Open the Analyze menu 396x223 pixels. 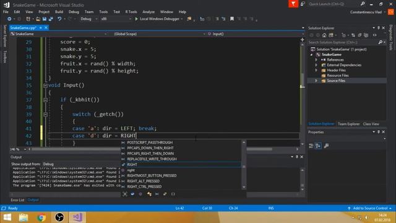point(148,12)
